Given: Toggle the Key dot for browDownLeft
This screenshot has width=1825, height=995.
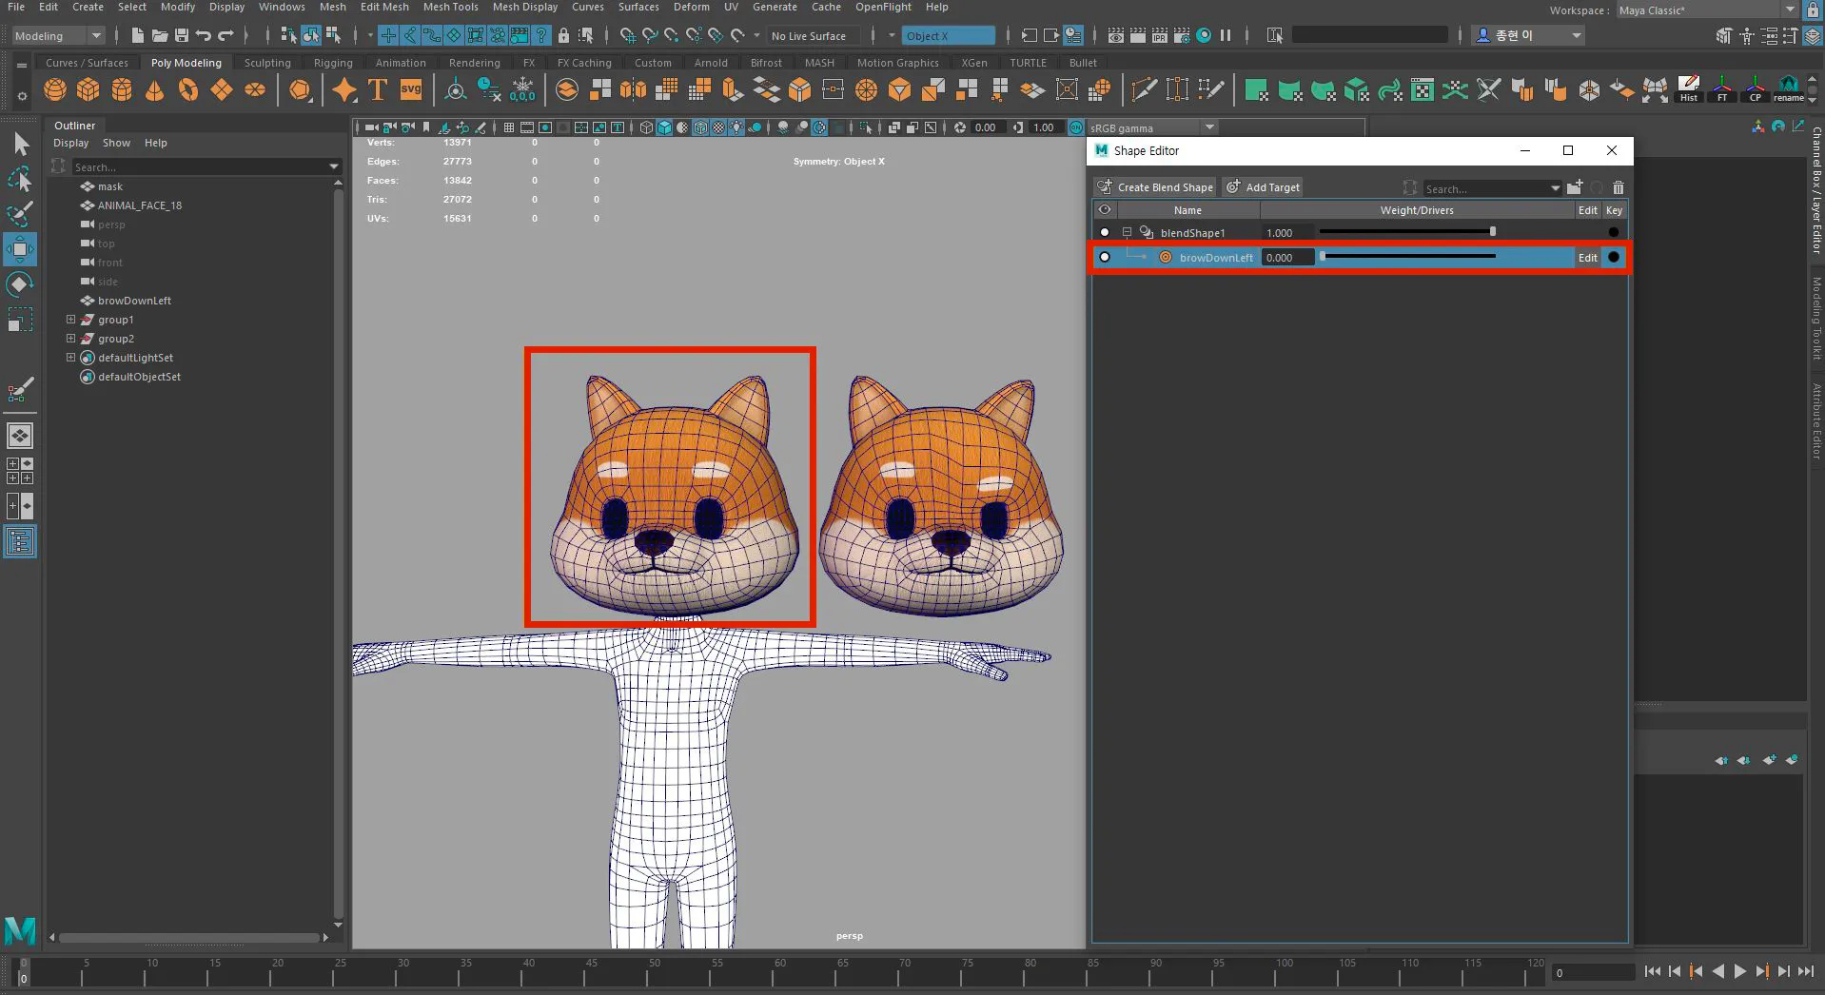Looking at the screenshot, I should tap(1614, 257).
